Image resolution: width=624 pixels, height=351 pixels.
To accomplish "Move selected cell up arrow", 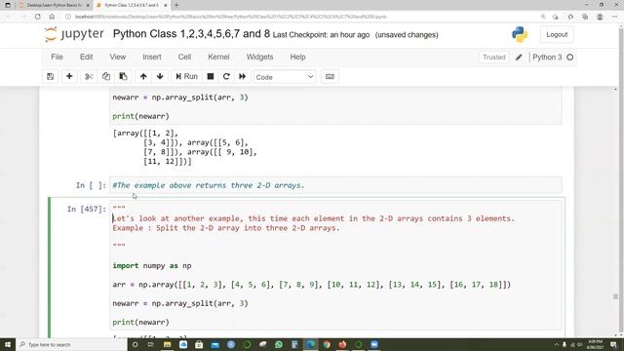I will (x=143, y=76).
